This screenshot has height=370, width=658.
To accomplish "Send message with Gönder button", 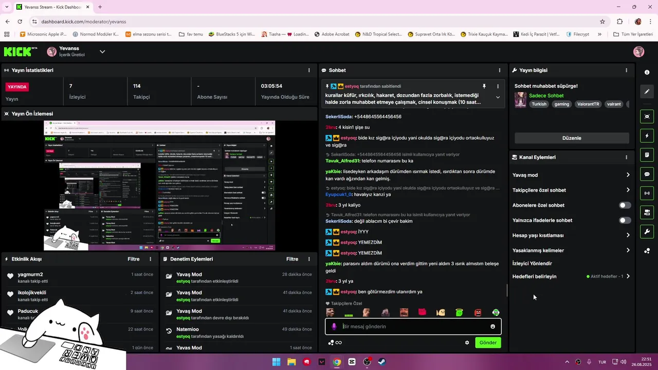I will pyautogui.click(x=488, y=343).
